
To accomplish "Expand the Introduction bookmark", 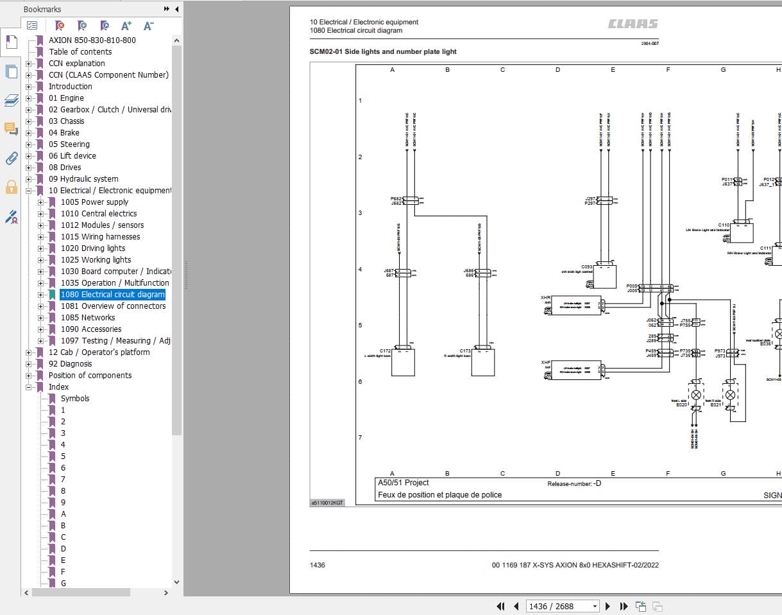I will click(x=28, y=87).
